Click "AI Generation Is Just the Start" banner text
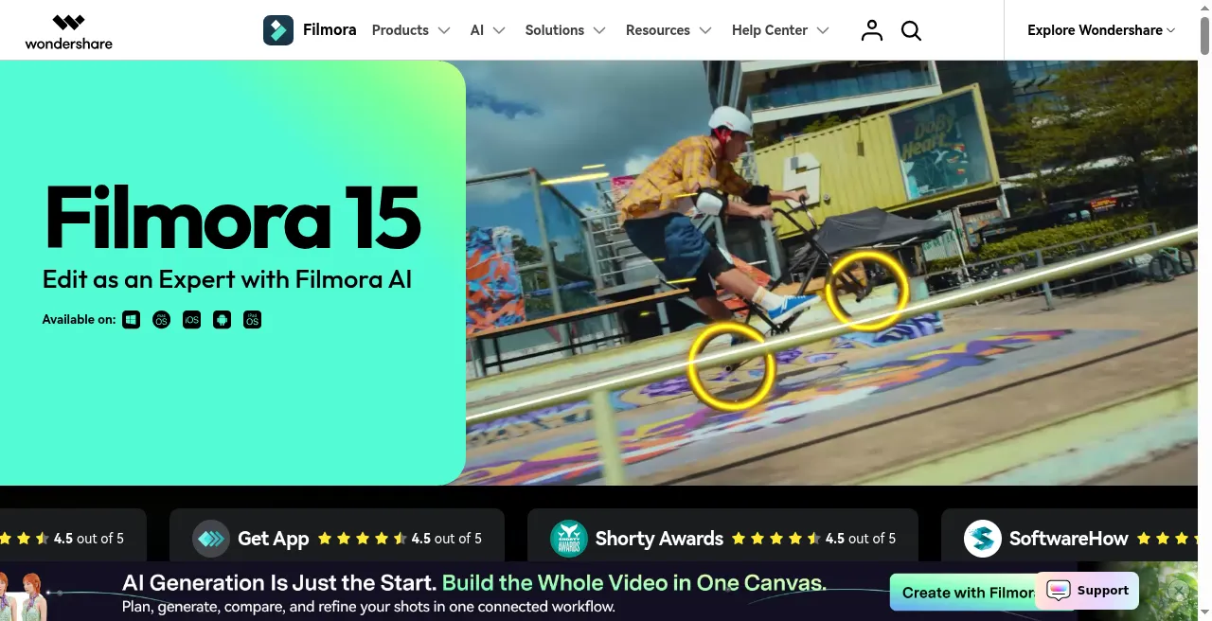The height and width of the screenshot is (621, 1212). click(279, 583)
